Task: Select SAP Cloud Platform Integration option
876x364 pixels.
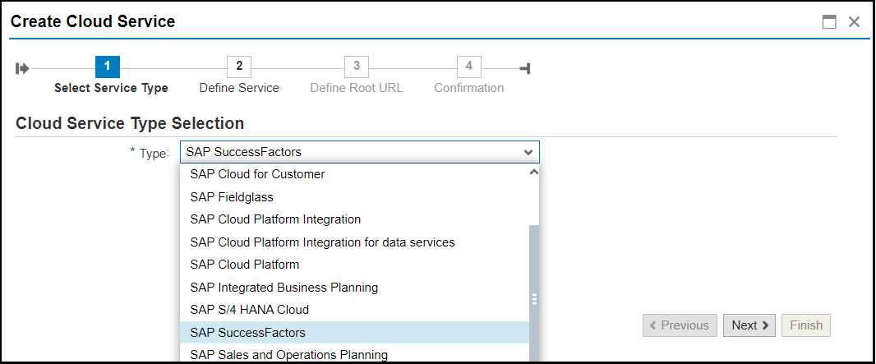Action: [354, 219]
